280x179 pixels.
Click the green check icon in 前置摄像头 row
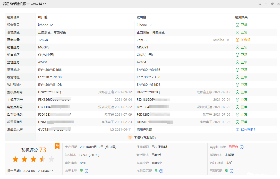click(x=237, y=122)
